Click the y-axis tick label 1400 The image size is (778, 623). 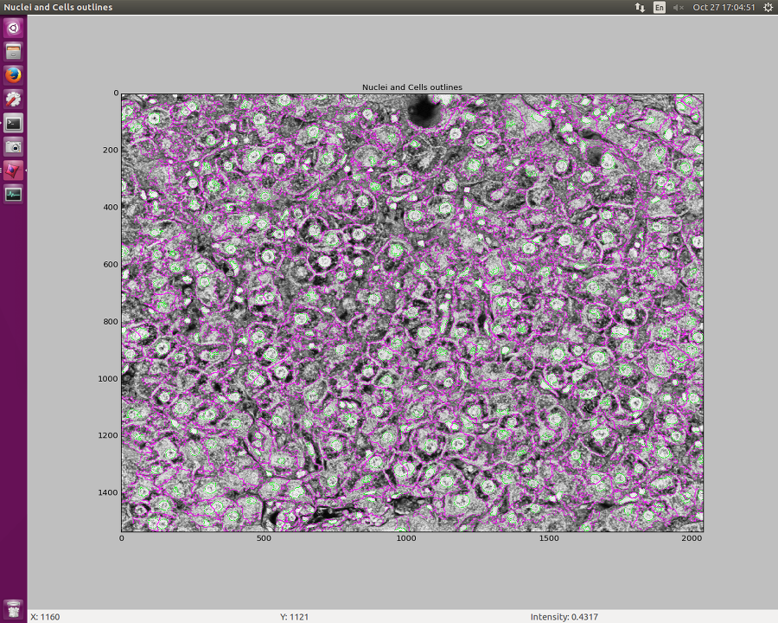tap(108, 493)
